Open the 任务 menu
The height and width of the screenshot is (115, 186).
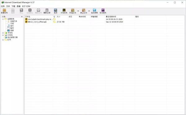click(3, 6)
